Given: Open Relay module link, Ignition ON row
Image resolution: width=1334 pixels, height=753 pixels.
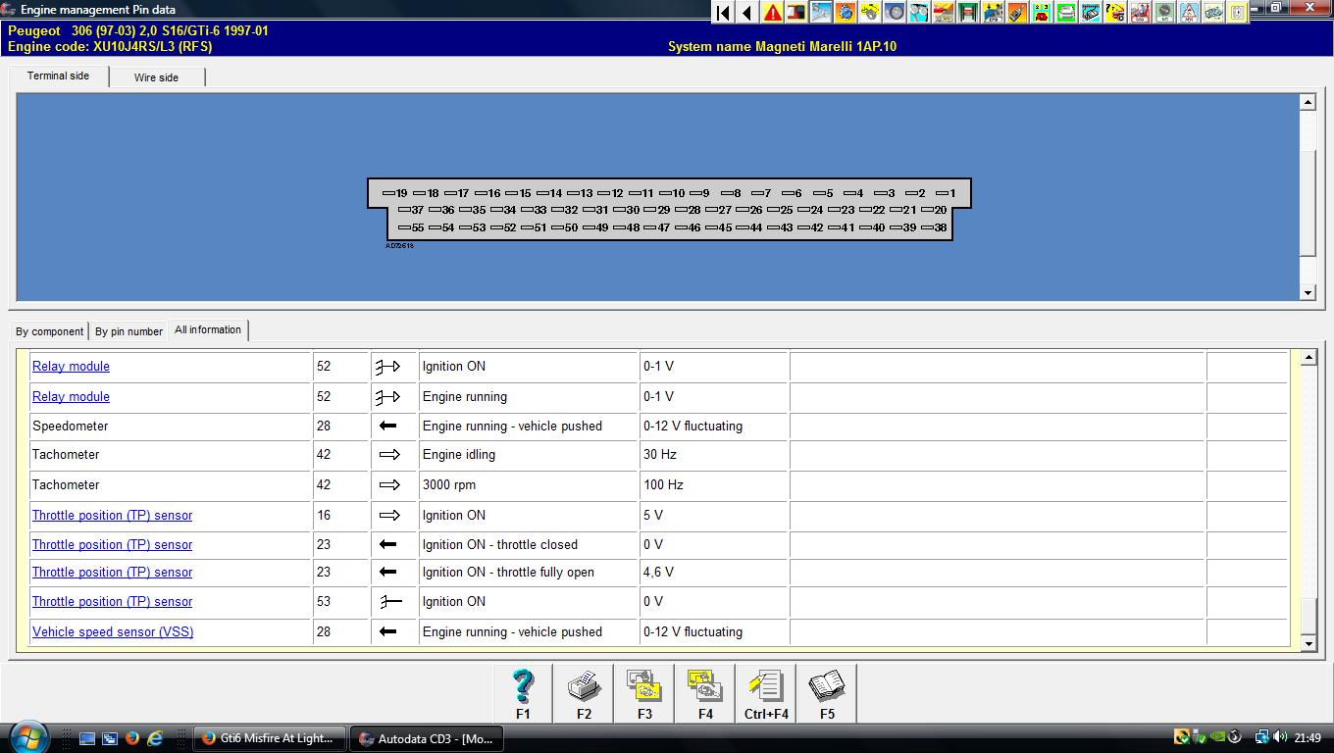Looking at the screenshot, I should pyautogui.click(x=71, y=366).
